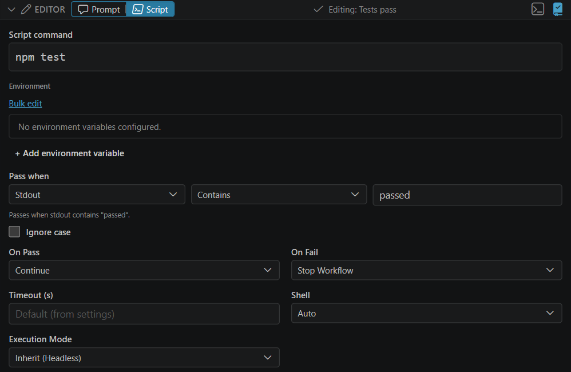Image resolution: width=571 pixels, height=372 pixels.
Task: Click 'Editing: Tests pass' status text
Action: [x=362, y=10]
